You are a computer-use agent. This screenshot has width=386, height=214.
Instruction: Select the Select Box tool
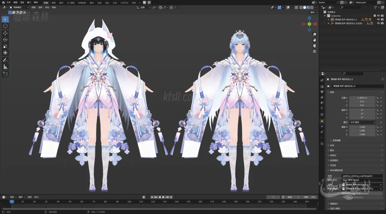5,19
